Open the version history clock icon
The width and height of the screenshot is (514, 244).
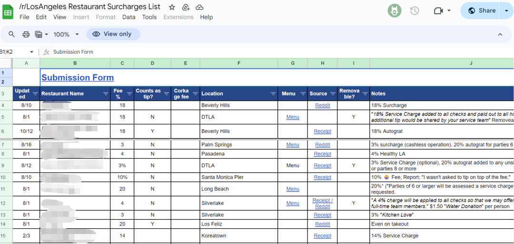point(415,10)
